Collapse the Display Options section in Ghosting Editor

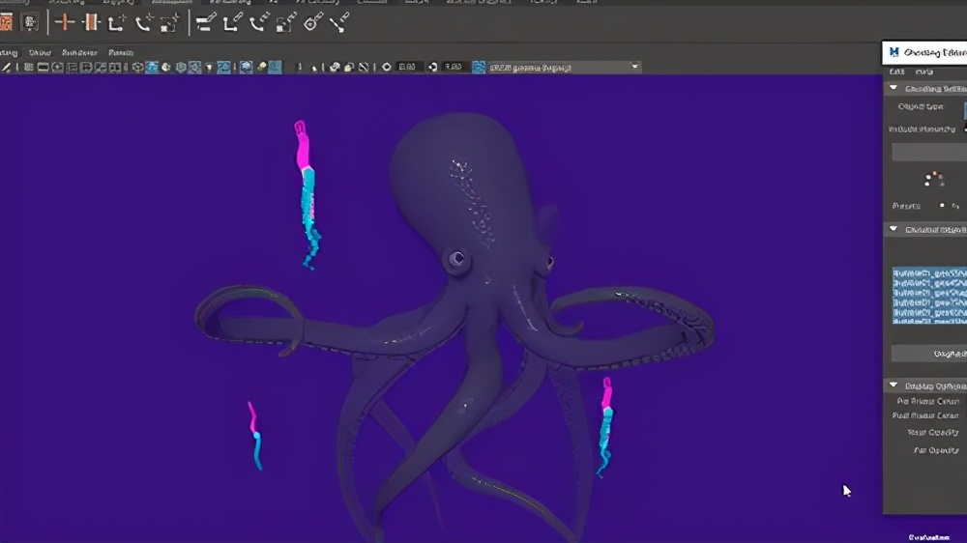[894, 386]
